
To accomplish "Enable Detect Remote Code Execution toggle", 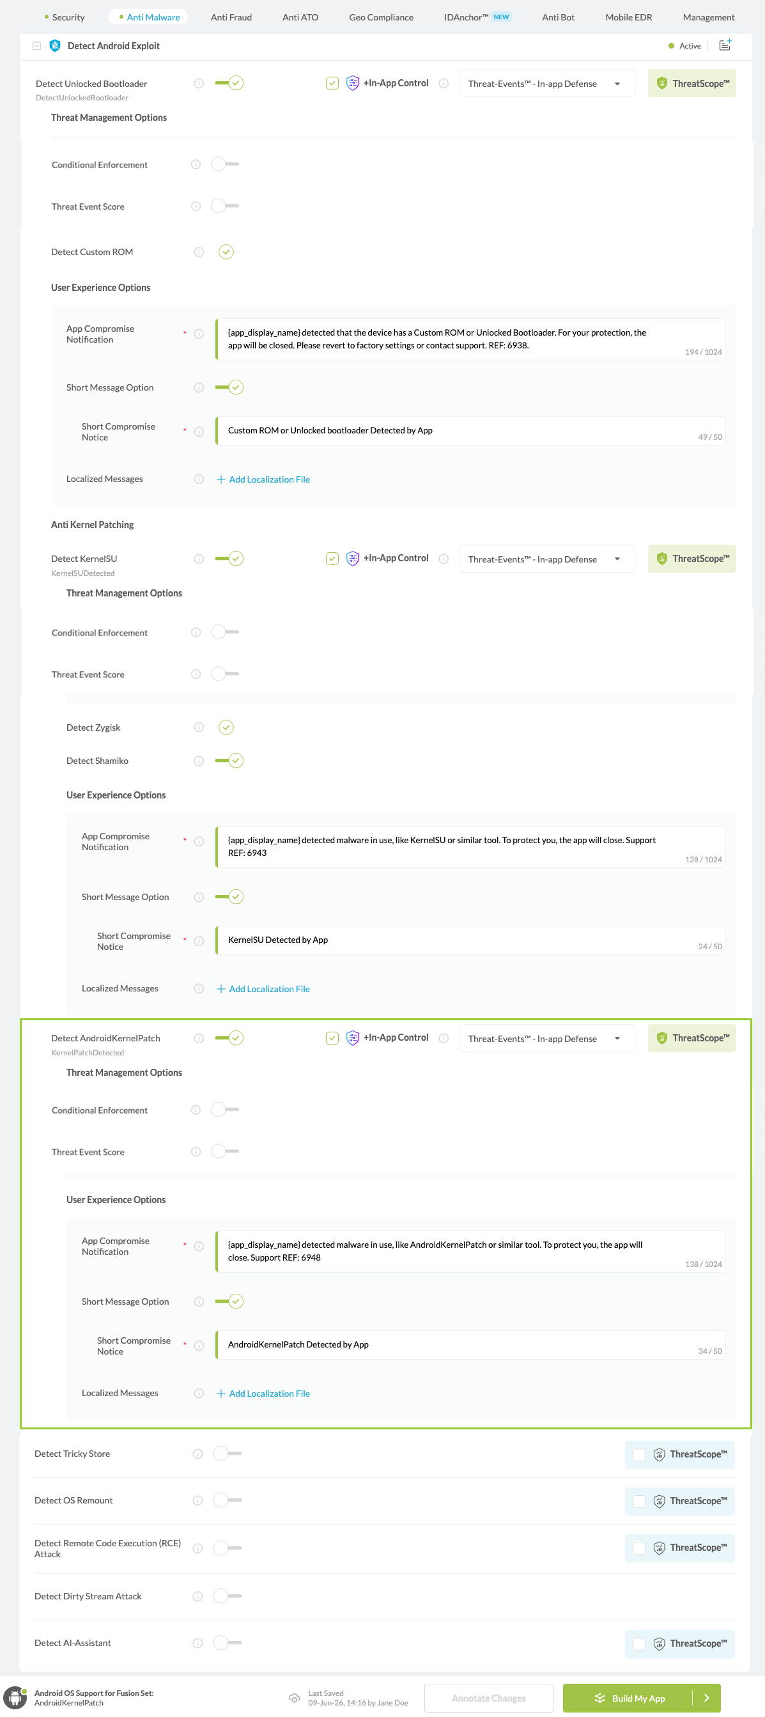I will tap(228, 1548).
